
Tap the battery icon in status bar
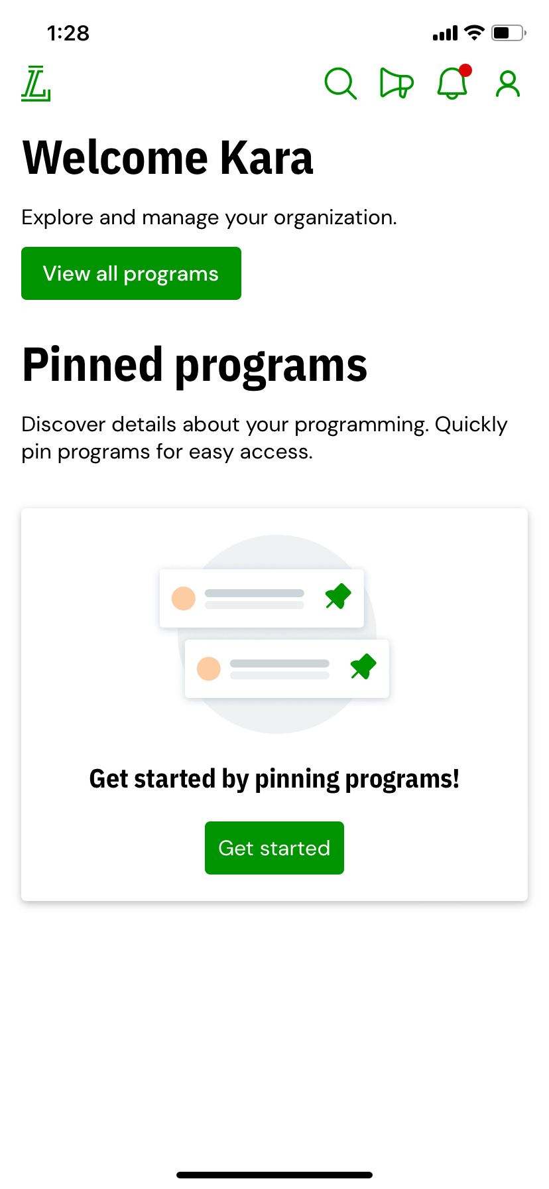click(508, 33)
